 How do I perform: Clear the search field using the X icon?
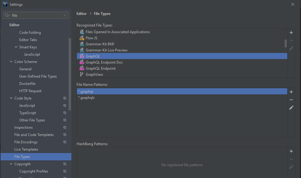pos(64,15)
